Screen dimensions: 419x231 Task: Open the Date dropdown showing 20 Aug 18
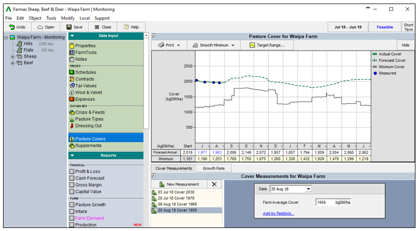[308, 189]
